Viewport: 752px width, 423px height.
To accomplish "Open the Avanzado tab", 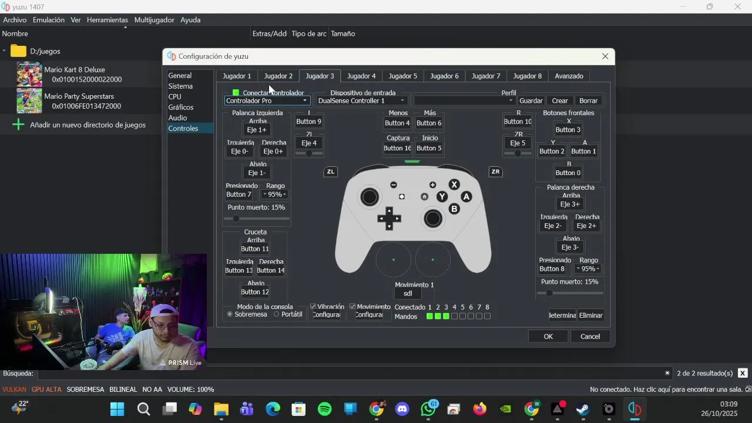I will coord(569,76).
